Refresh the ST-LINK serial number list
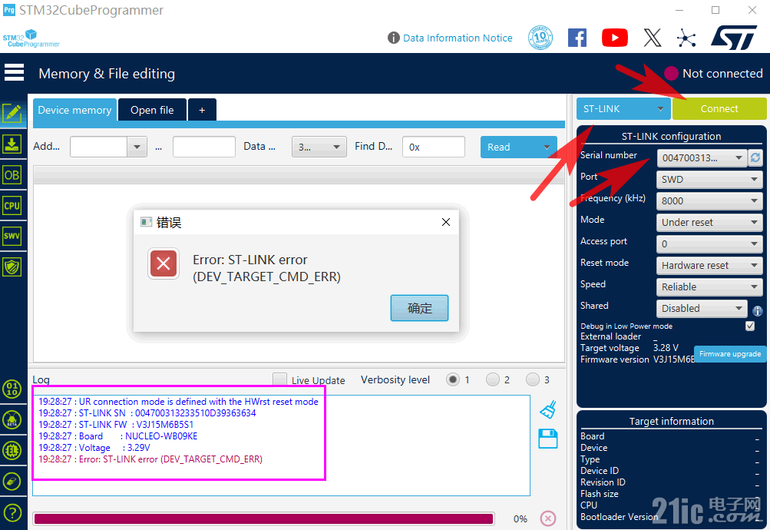Image resolution: width=770 pixels, height=530 pixels. [755, 157]
